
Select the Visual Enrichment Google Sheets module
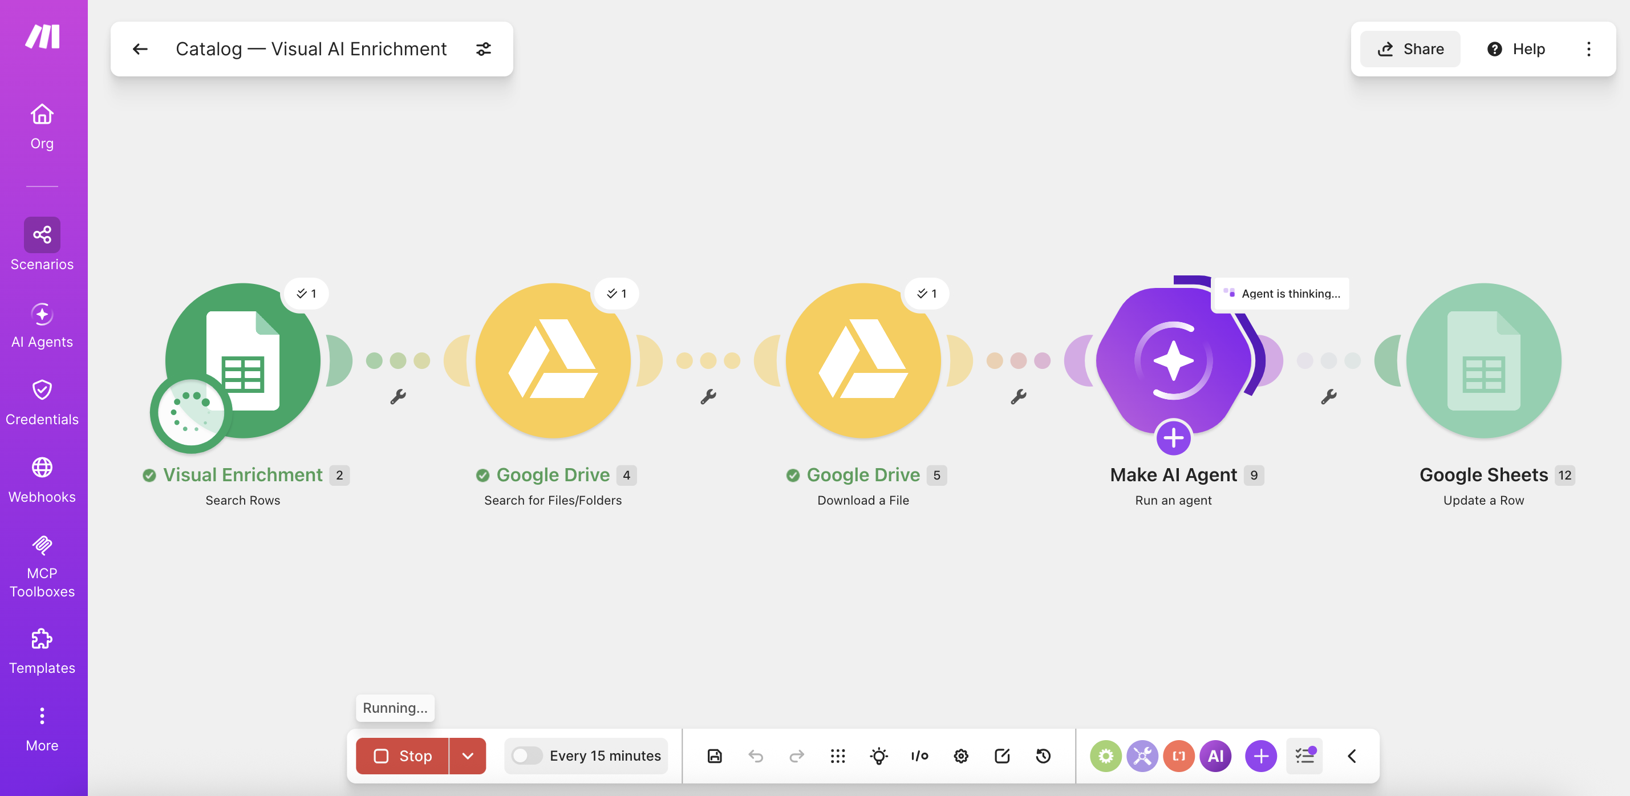coord(242,361)
